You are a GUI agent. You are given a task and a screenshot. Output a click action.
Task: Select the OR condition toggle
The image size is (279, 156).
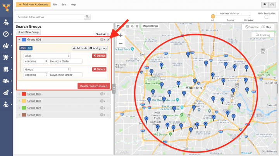click(29, 48)
